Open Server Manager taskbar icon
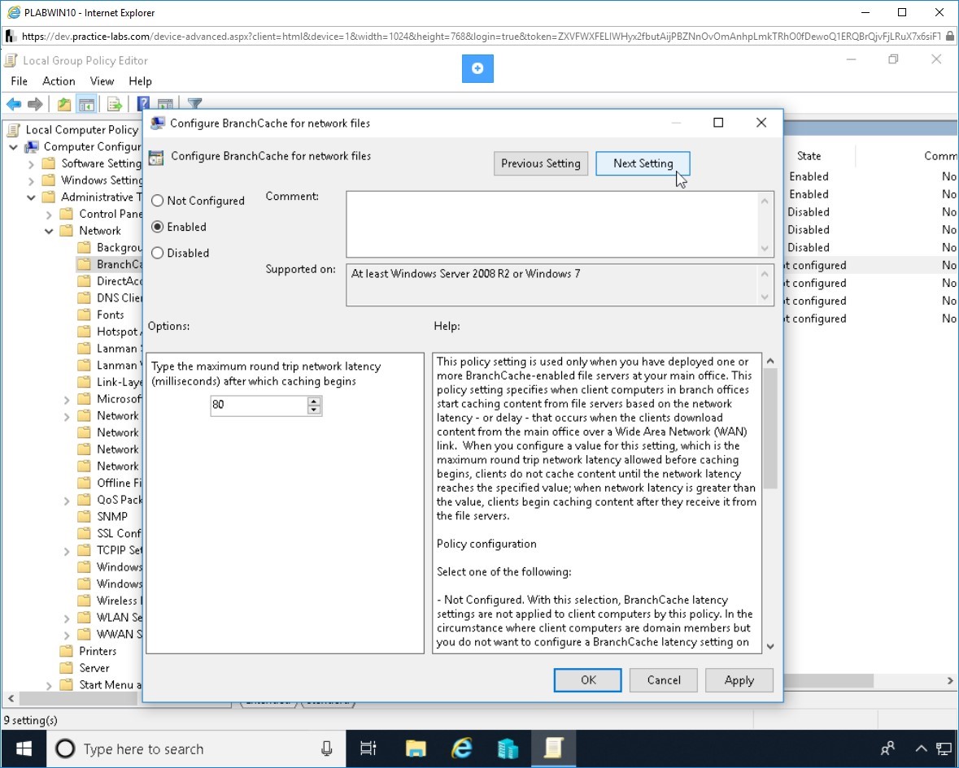 508,748
